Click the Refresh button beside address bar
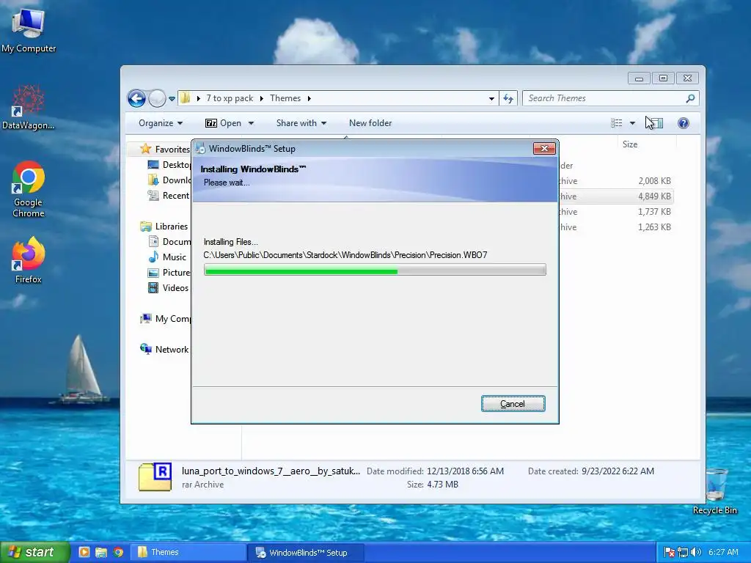Image resolution: width=751 pixels, height=563 pixels. coord(508,99)
